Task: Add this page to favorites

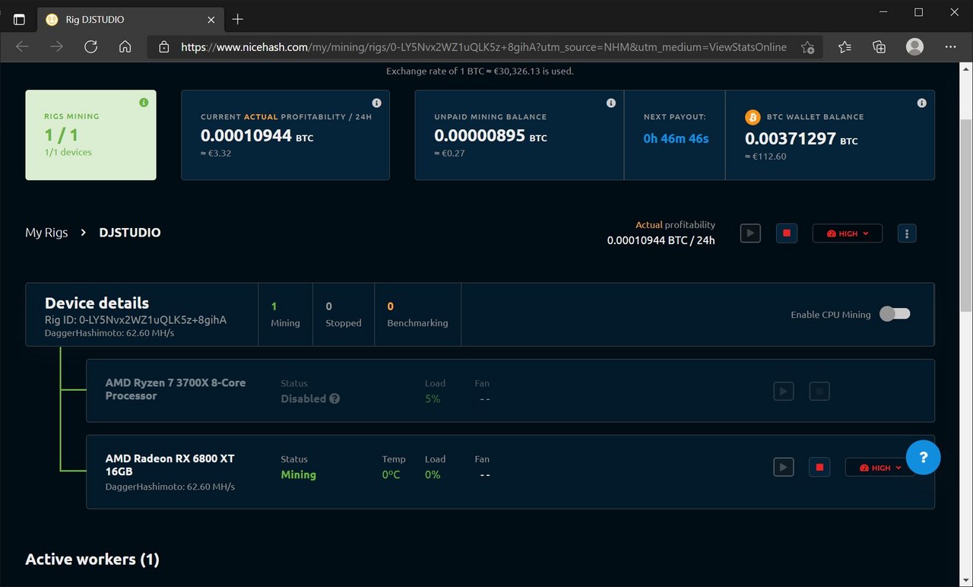Action: pos(807,47)
